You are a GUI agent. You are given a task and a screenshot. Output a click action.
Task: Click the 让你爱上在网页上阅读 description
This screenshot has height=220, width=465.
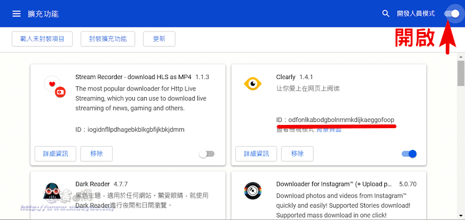[308, 88]
